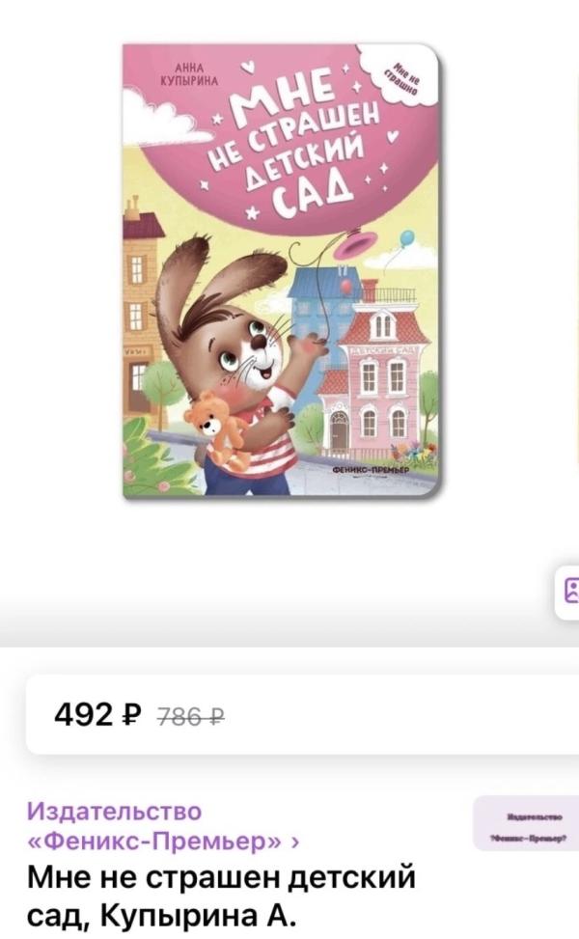Tap the crossed-out old price 786 ₽

[190, 716]
